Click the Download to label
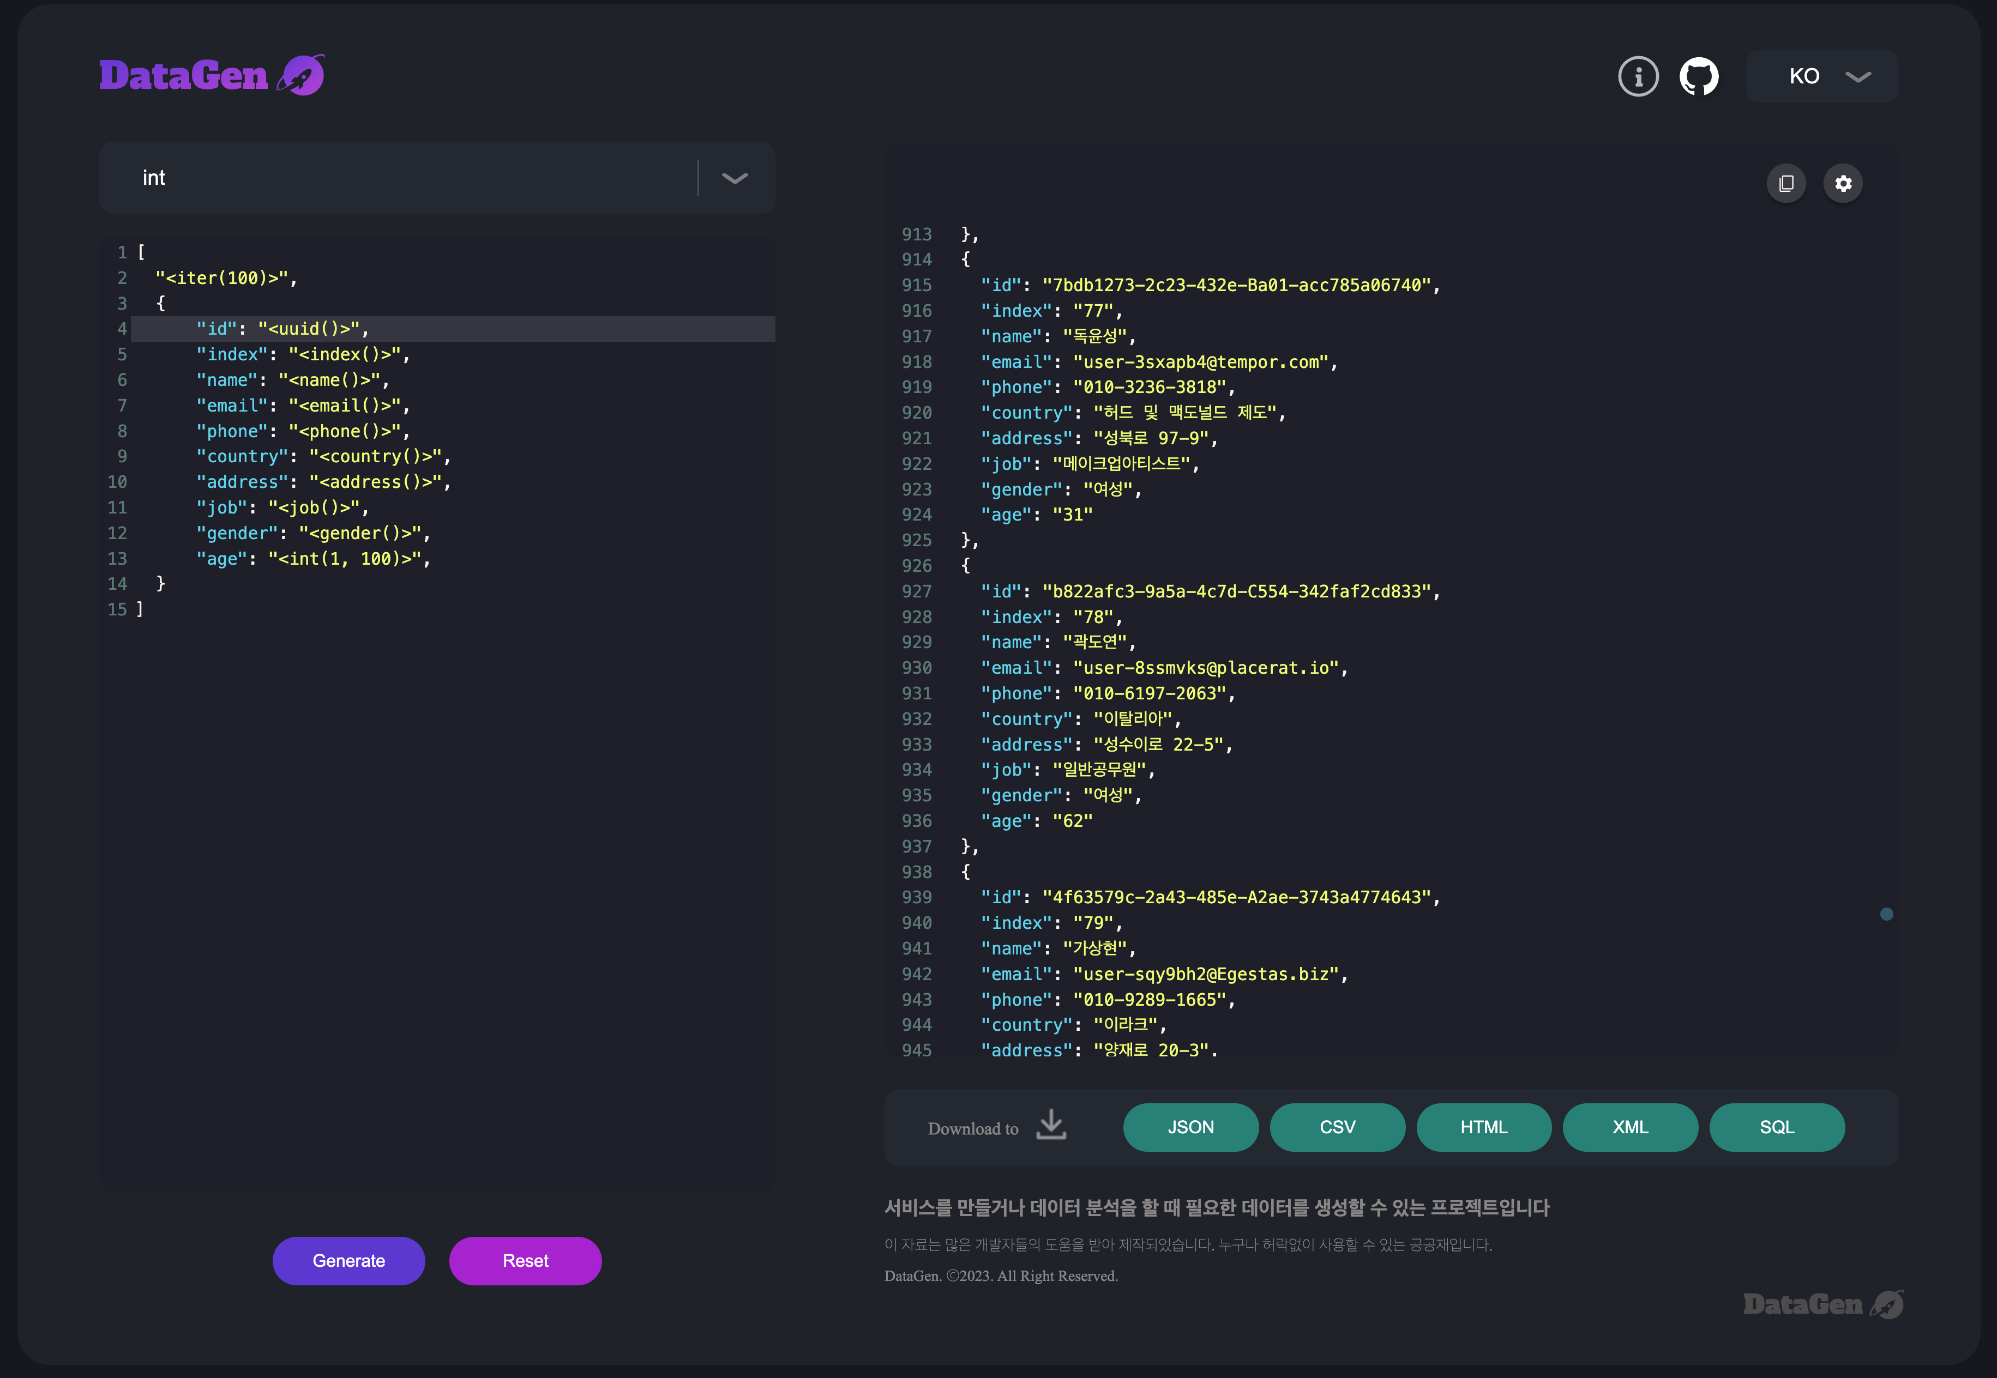 972,1128
